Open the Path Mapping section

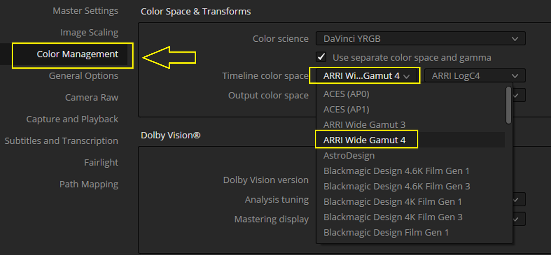tap(89, 184)
